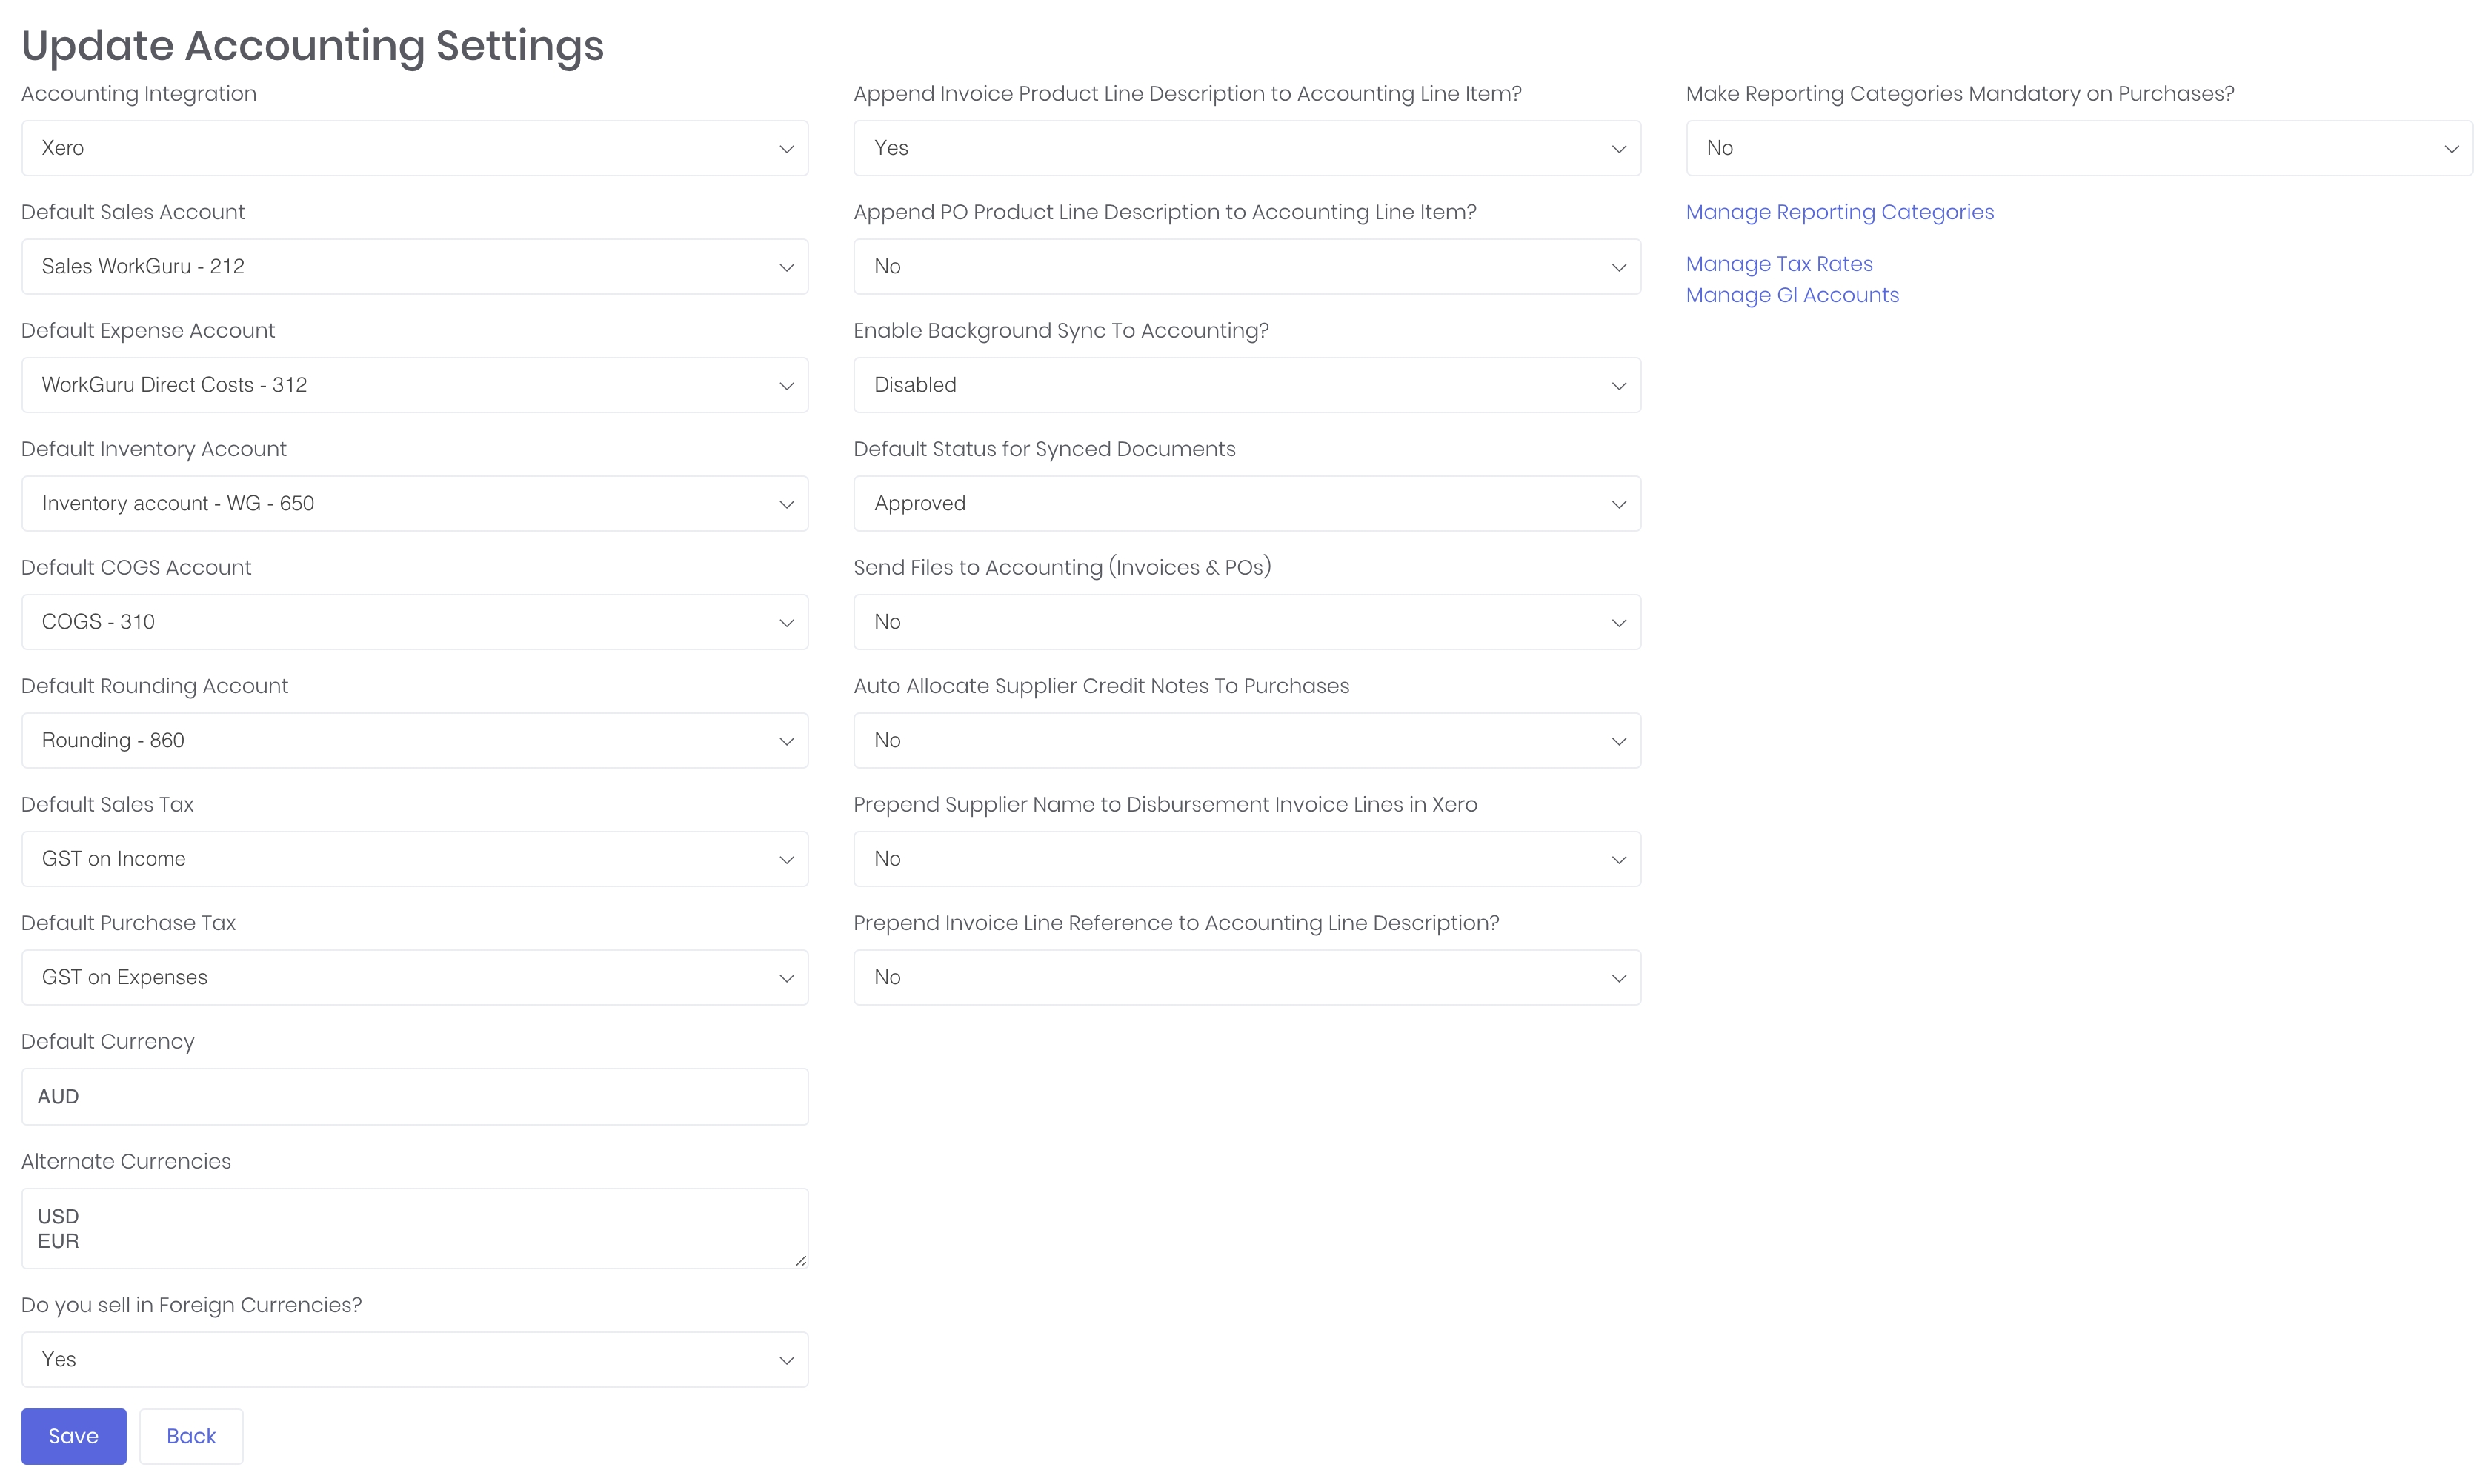Click into the Default Currency field
2491x1484 pixels.
[x=414, y=1096]
